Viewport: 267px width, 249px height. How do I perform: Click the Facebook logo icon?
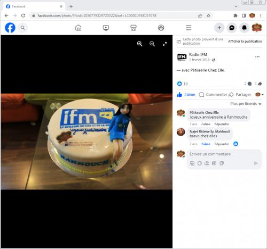pos(10,28)
